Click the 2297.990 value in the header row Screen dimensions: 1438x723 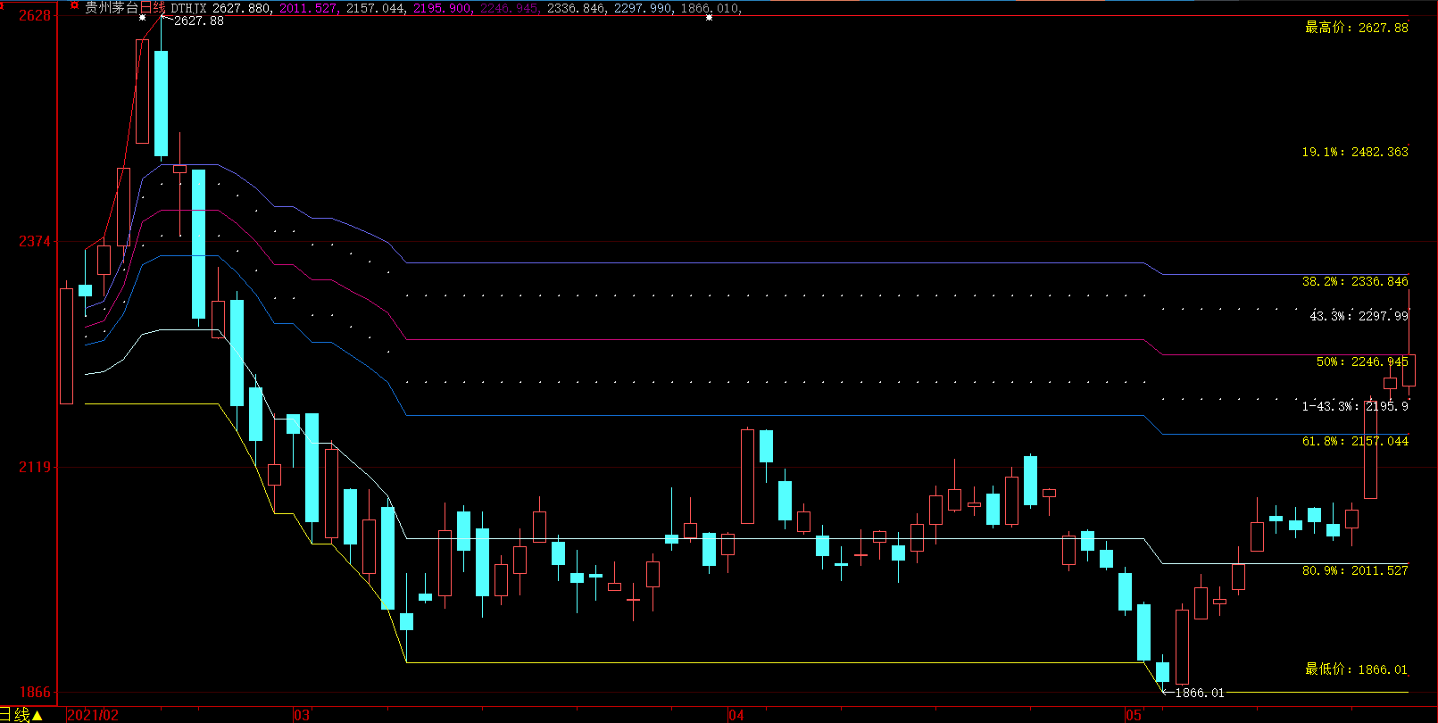[x=644, y=8]
